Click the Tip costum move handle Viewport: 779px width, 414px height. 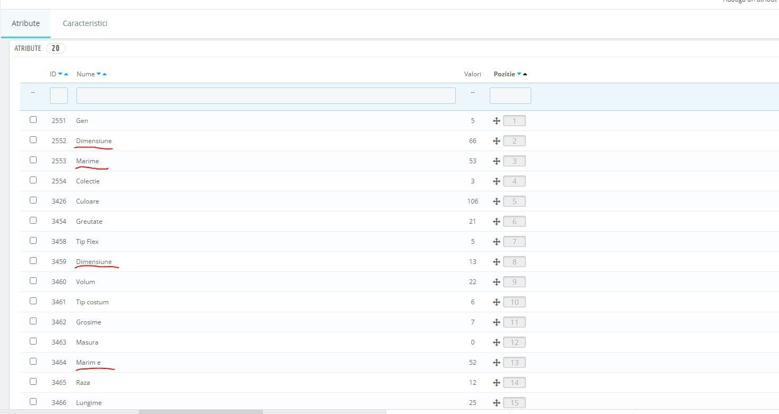pos(497,302)
